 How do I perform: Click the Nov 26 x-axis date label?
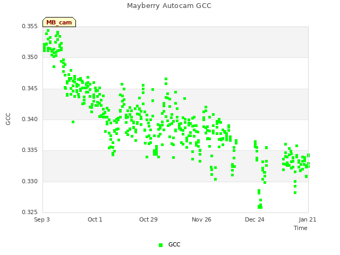(x=201, y=219)
